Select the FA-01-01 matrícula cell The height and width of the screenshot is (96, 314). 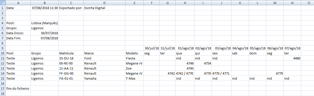tap(71, 78)
